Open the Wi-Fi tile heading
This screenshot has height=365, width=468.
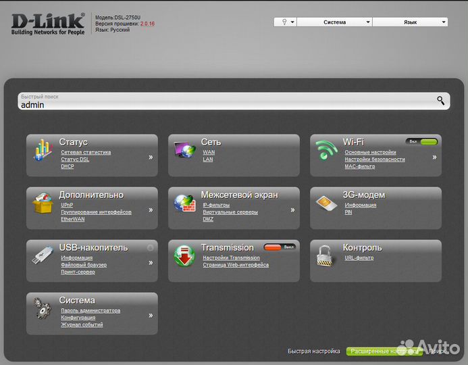coord(353,142)
